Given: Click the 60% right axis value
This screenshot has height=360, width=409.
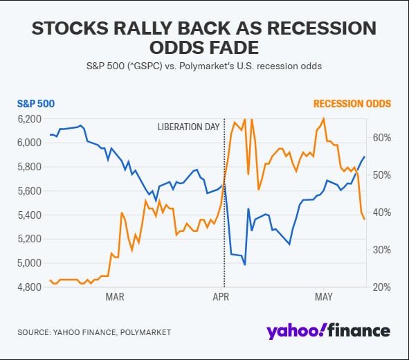Looking at the screenshot, I should point(381,138).
